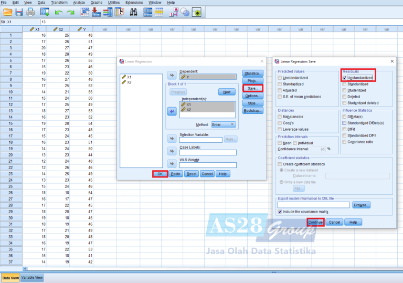Image resolution: width=403 pixels, height=283 pixels.
Task: Click the Open data document folder icon
Action: click(x=7, y=12)
